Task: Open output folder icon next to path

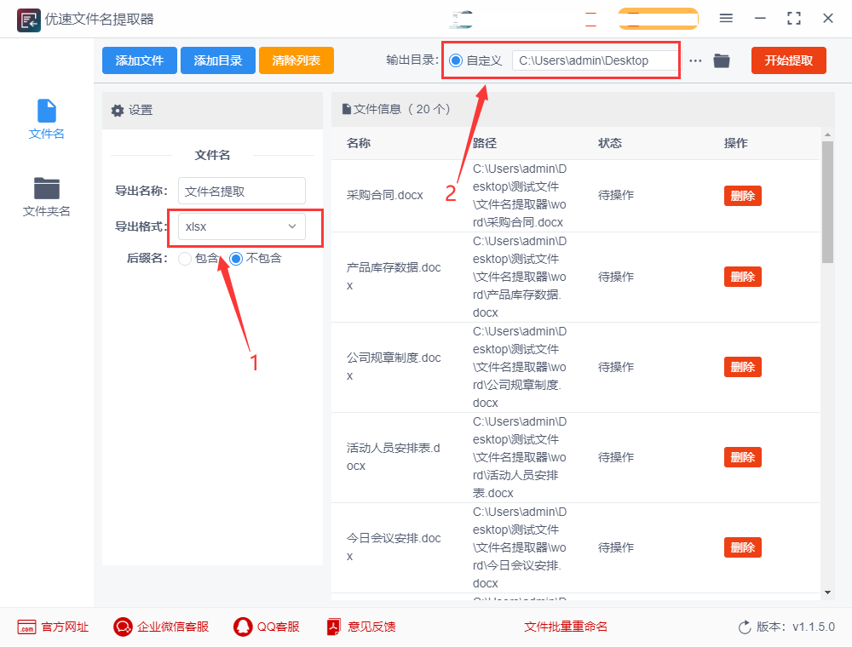Action: [x=721, y=60]
